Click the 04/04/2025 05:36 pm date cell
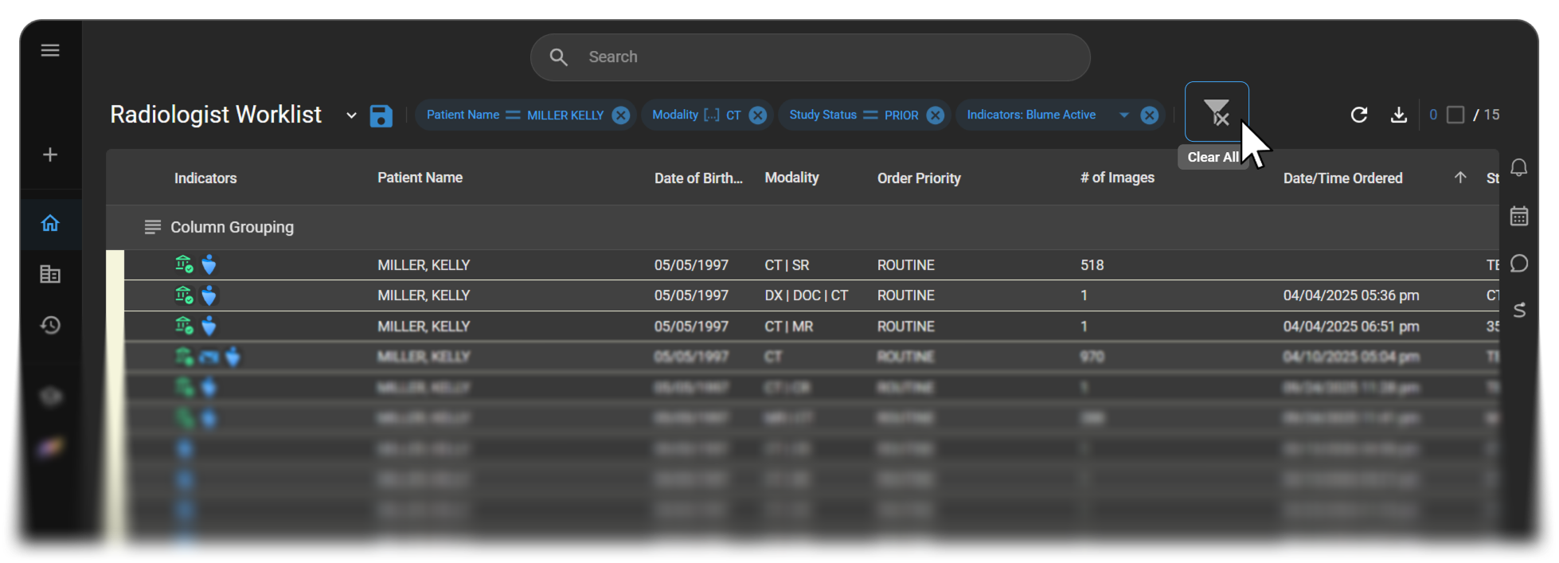Image resolution: width=1559 pixels, height=563 pixels. (1351, 295)
